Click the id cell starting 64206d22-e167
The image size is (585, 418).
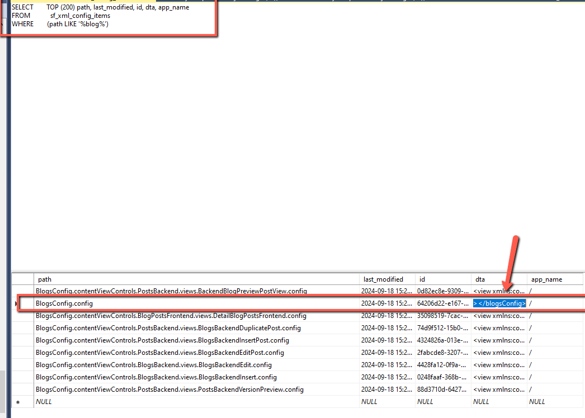click(443, 303)
